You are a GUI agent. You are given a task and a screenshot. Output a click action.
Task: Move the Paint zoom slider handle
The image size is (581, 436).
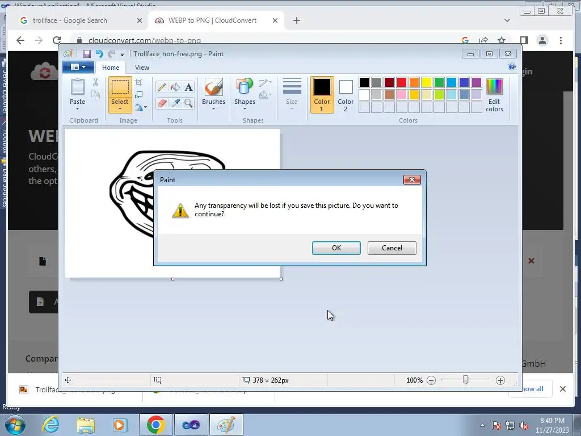[465, 380]
